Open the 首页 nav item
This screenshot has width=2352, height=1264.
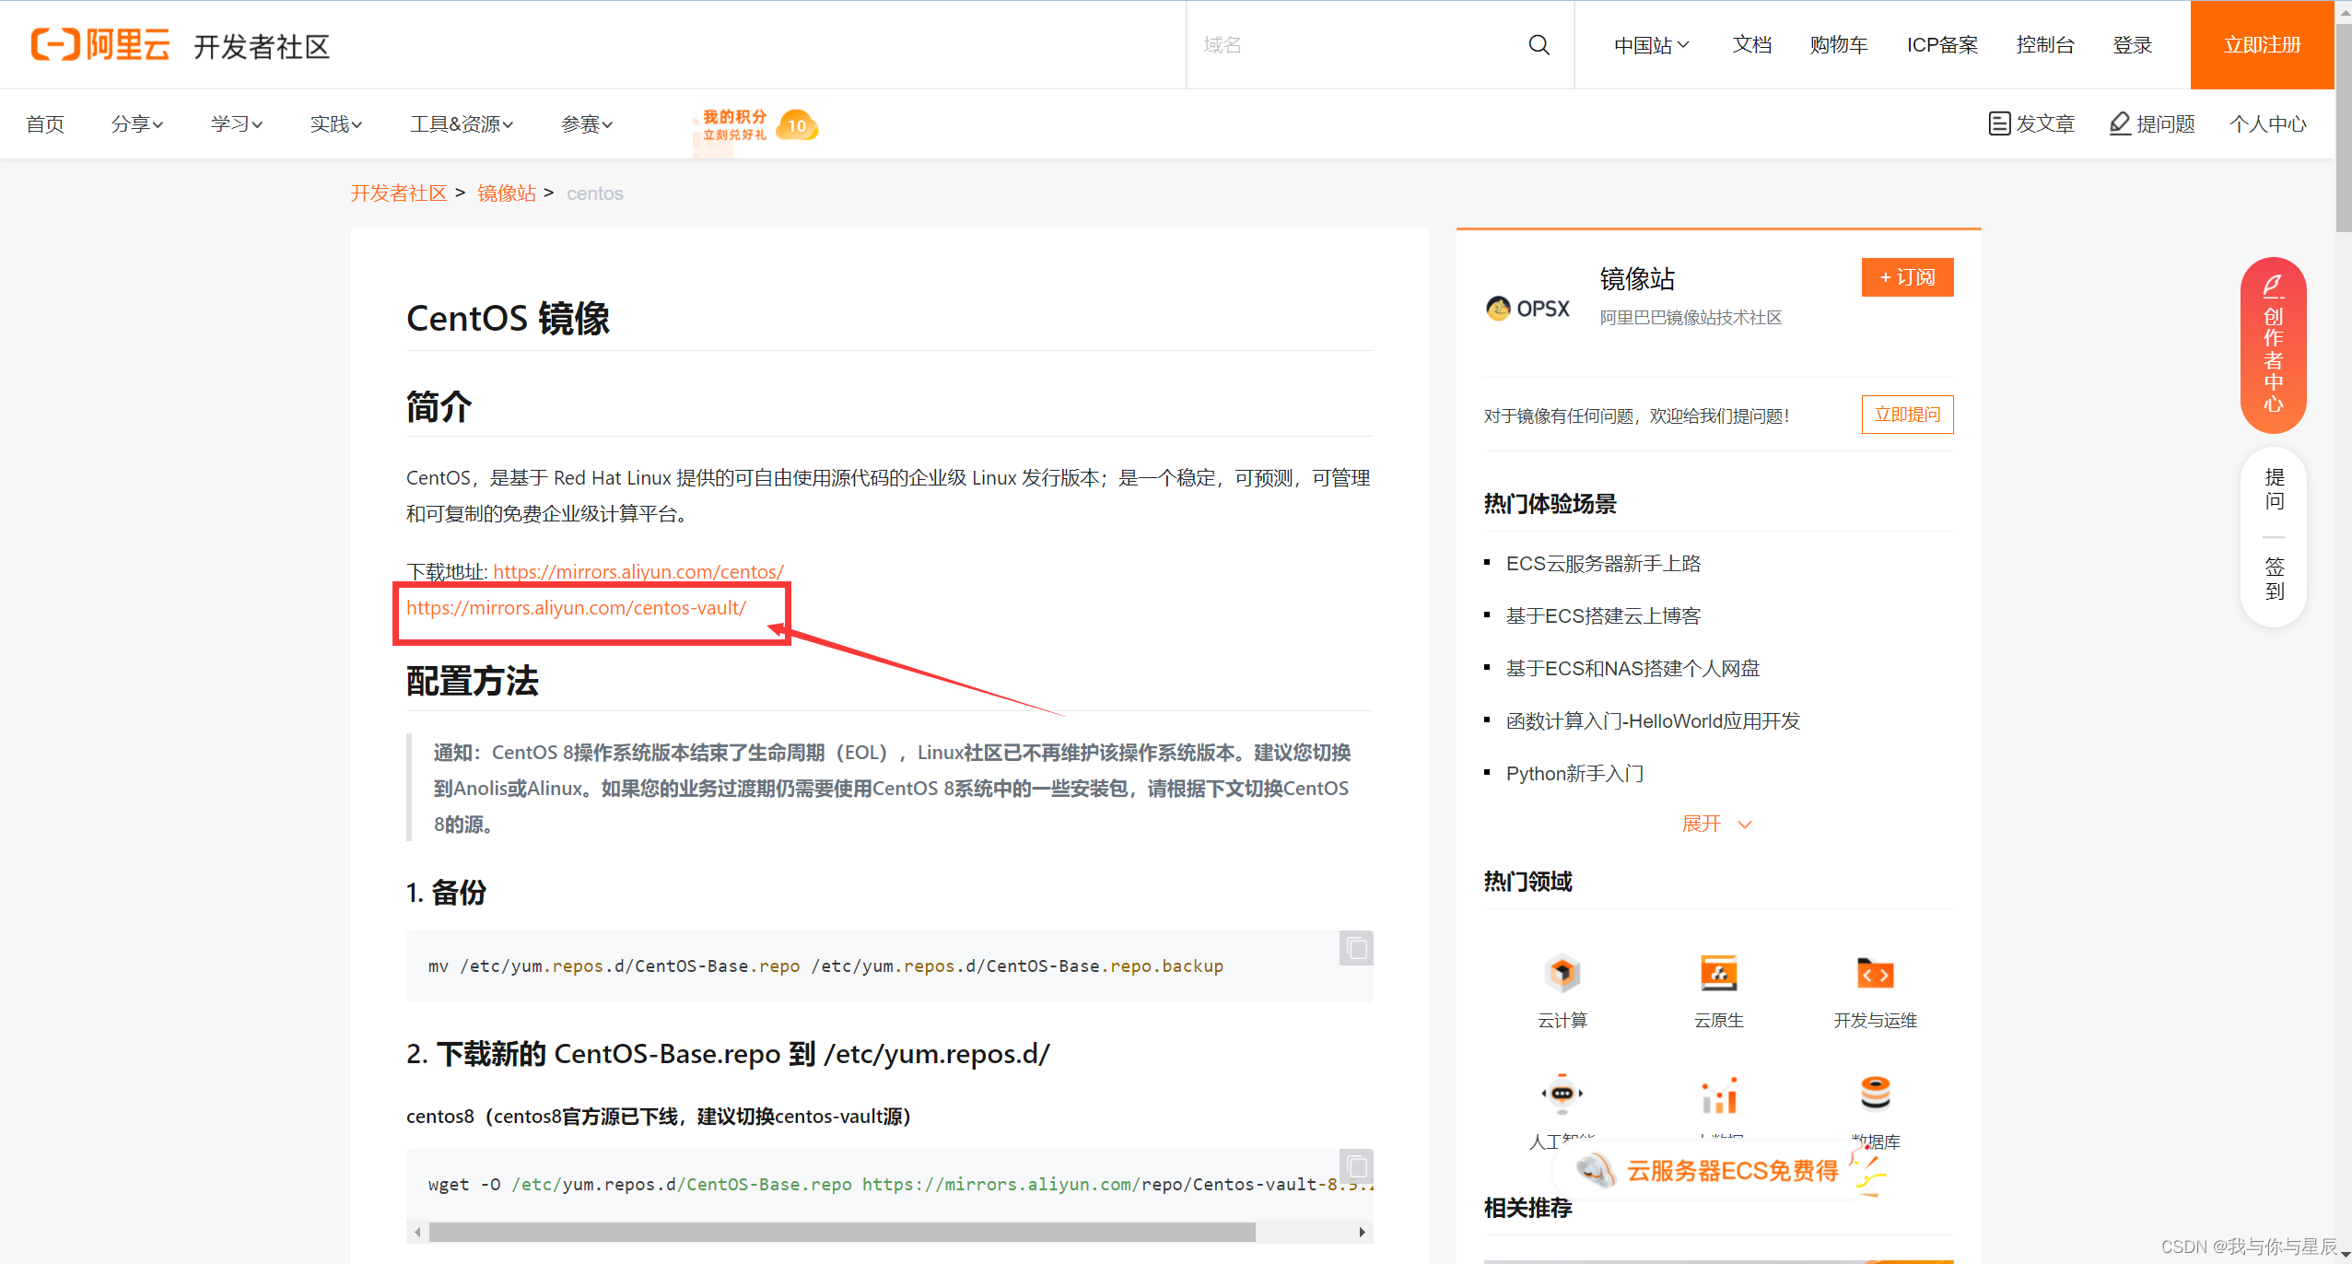point(45,124)
